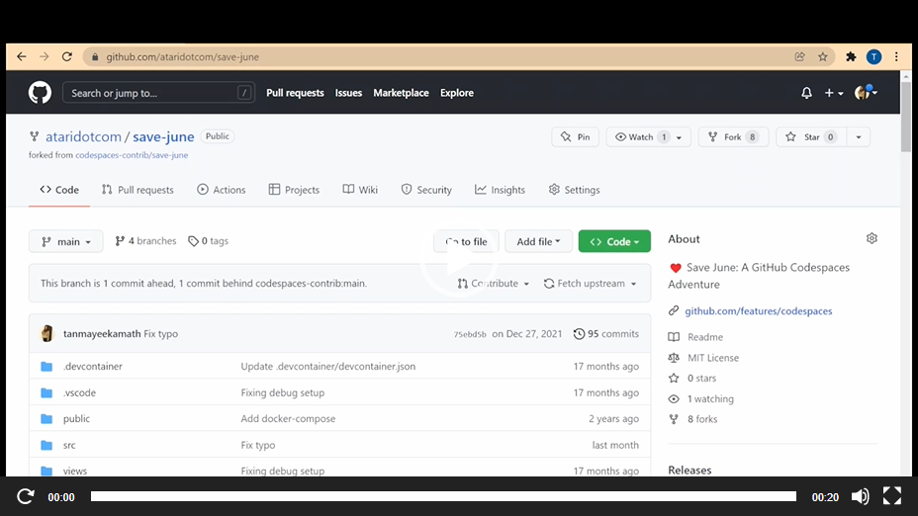Viewport: 918px width, 516px height.
Task: Open the plus create-new dropdown
Action: tap(834, 93)
